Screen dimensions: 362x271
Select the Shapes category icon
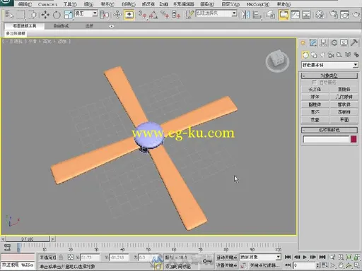[x=314, y=55]
